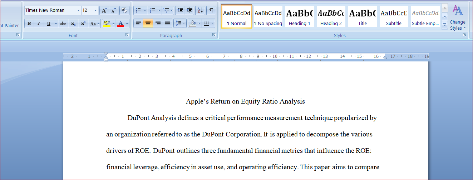473x180 pixels.
Task: Open the font name dropdown
Action: pyautogui.click(x=78, y=10)
